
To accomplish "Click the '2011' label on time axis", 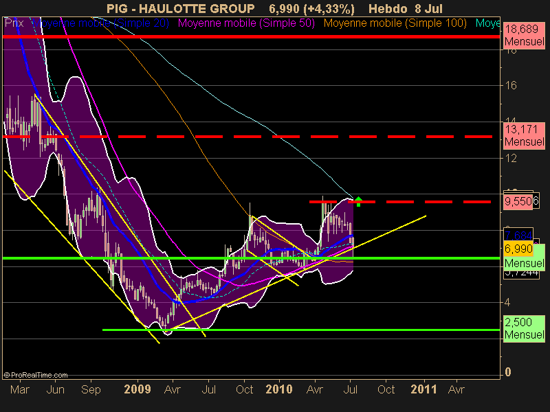I will click(x=423, y=389).
